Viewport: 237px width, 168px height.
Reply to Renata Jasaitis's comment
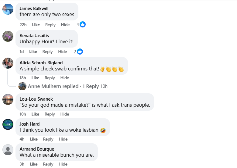[47, 52]
